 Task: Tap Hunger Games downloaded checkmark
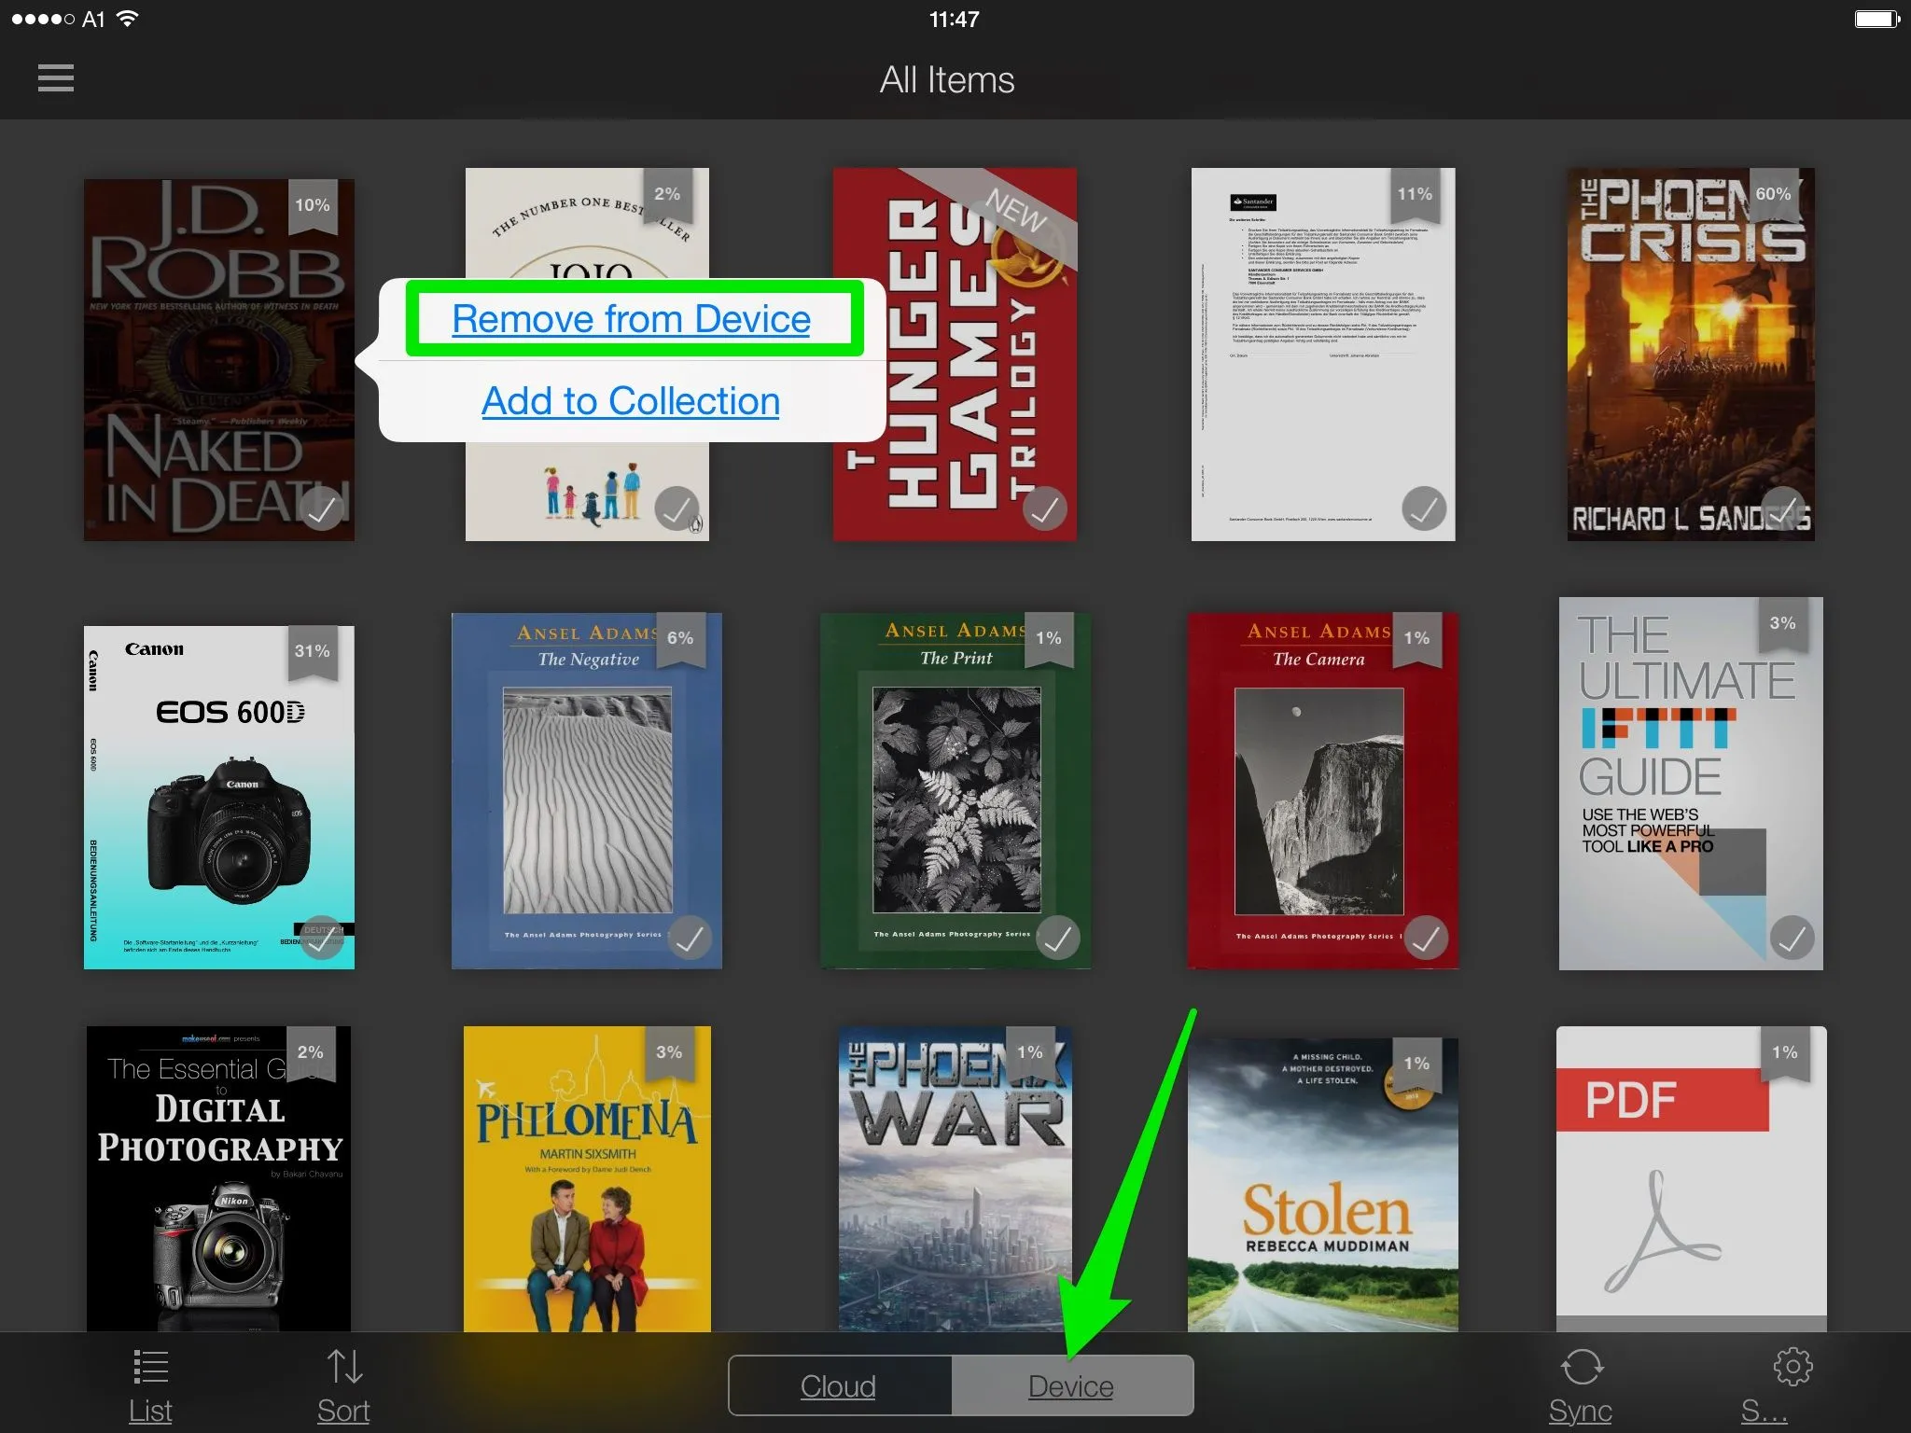pyautogui.click(x=1044, y=509)
